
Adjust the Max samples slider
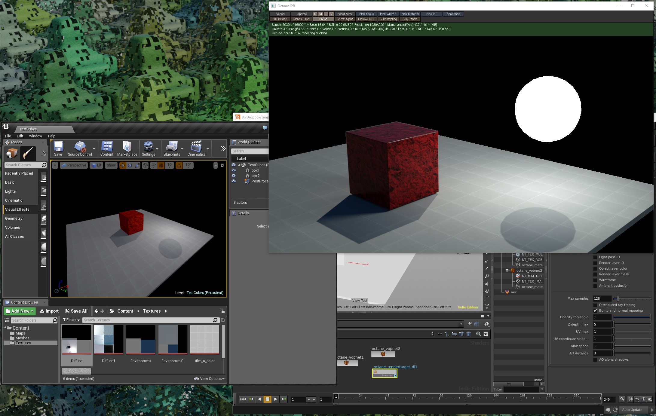[x=618, y=298]
